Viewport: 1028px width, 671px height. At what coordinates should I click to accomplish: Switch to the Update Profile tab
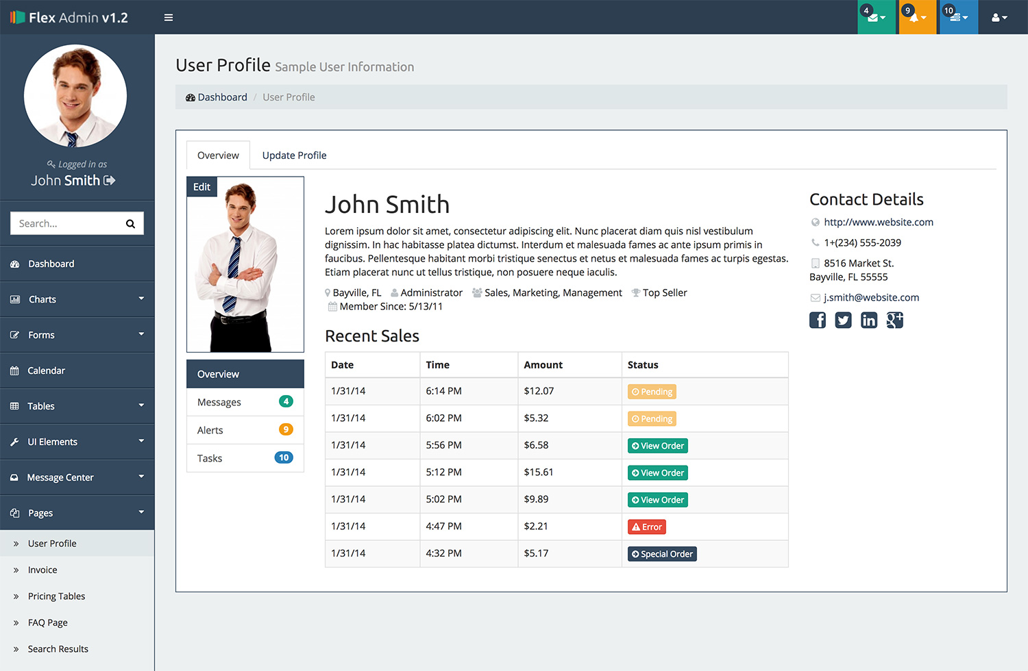(x=294, y=155)
